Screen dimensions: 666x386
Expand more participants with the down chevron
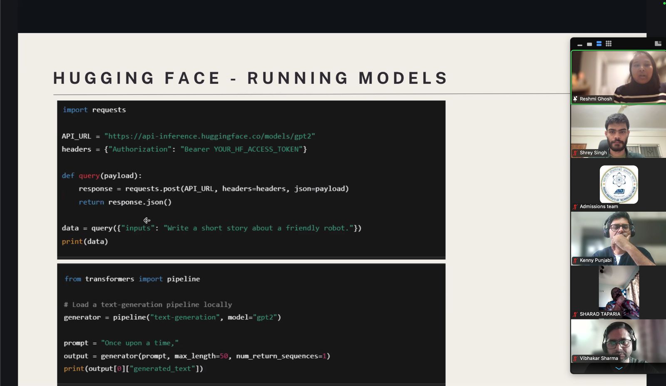point(619,369)
